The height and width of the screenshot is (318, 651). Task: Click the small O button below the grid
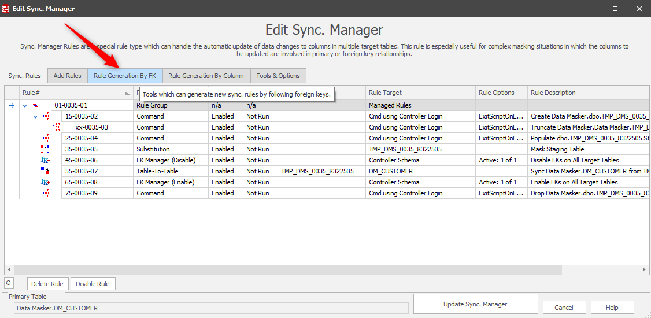[9, 283]
